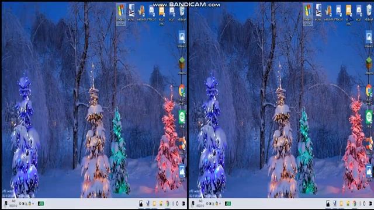Open Spotify shortcut on right desktop copy
This screenshot has height=210, width=374.
[x=369, y=117]
